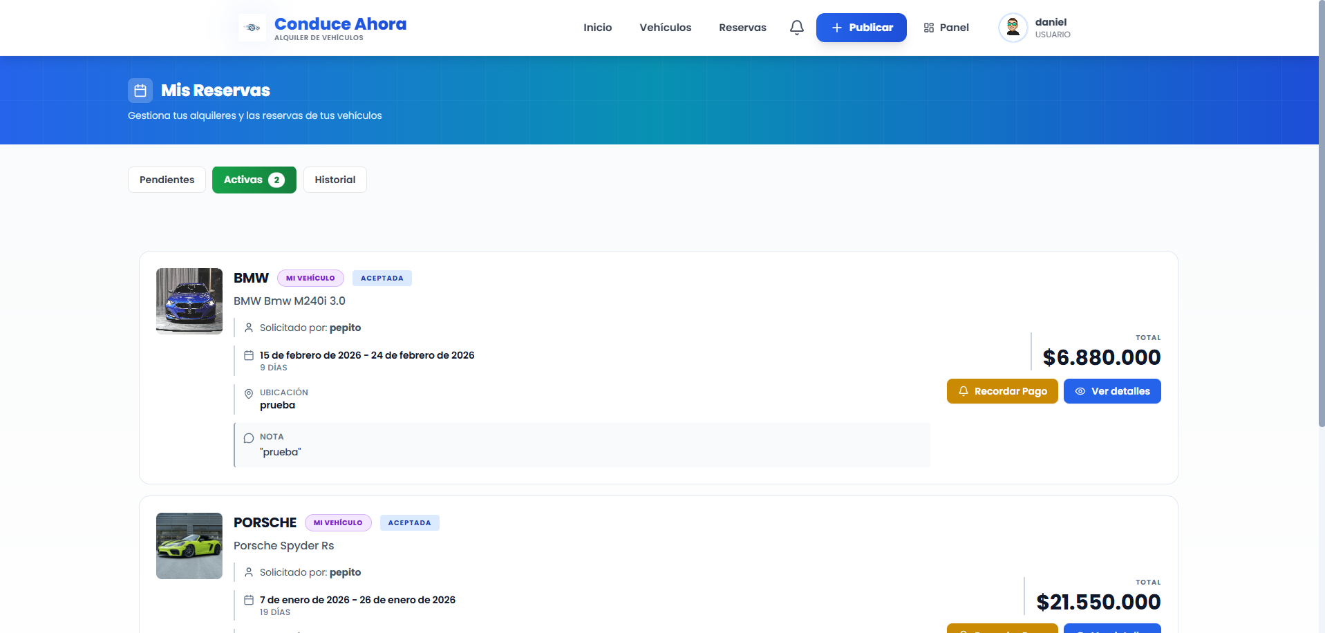Viewport: 1325px width, 633px height.
Task: Open Reservas in the navigation bar
Action: click(x=742, y=28)
